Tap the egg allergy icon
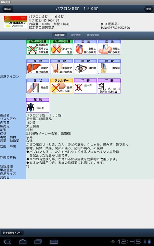Viewport: 154px width, 246px height. pos(62,86)
